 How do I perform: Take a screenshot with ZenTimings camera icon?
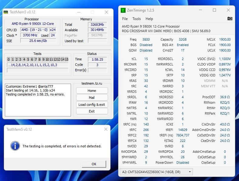coord(230,18)
